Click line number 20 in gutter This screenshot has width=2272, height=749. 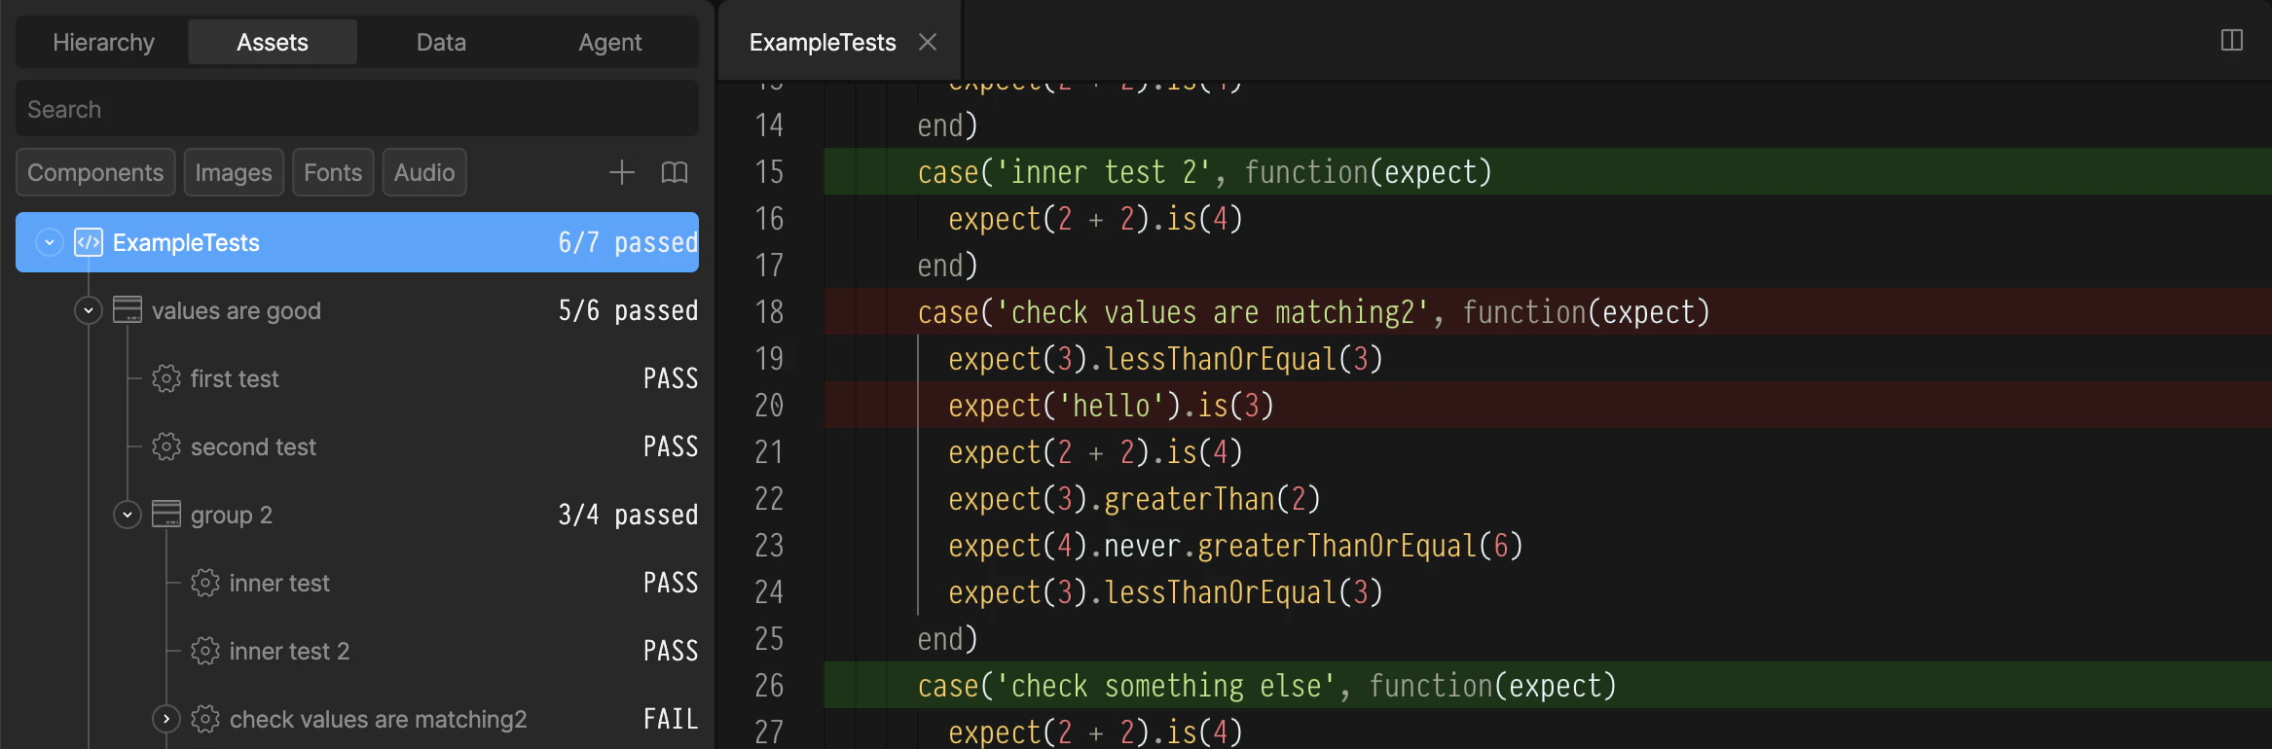(x=769, y=406)
